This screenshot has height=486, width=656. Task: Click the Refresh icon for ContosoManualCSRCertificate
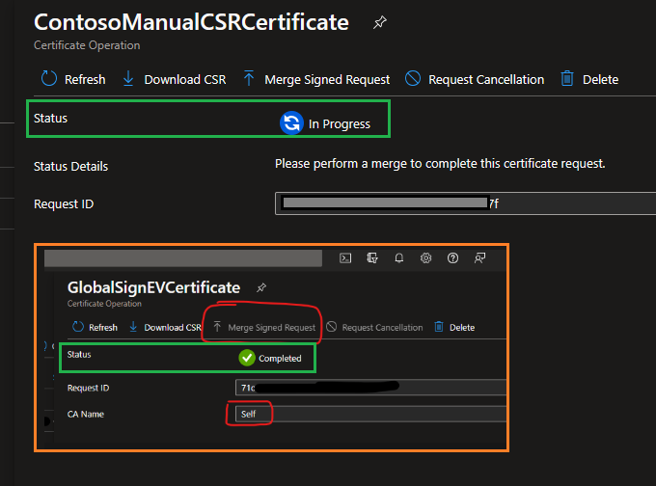click(49, 78)
